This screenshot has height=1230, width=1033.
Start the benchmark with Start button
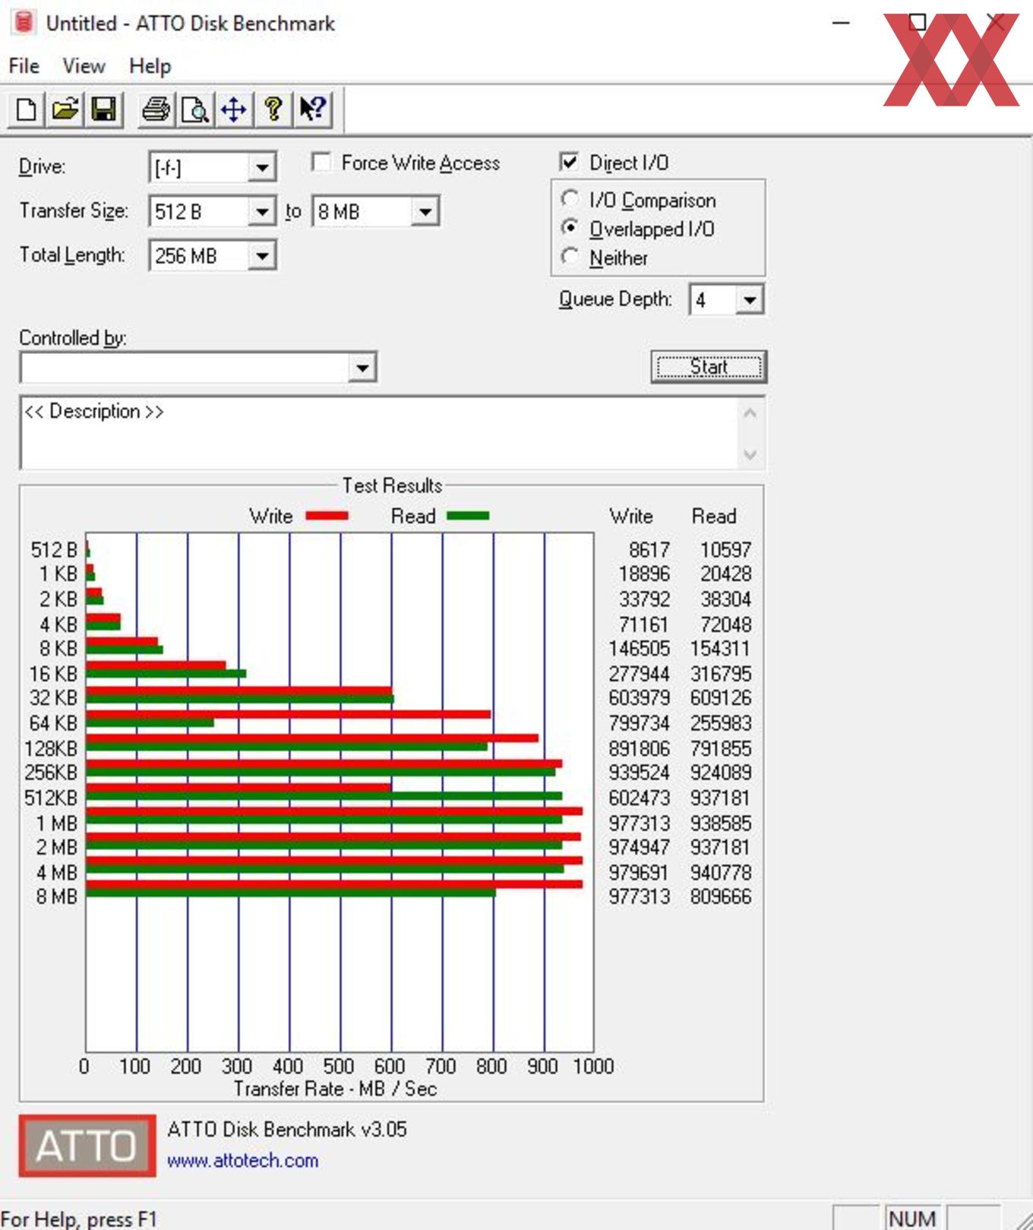[709, 367]
